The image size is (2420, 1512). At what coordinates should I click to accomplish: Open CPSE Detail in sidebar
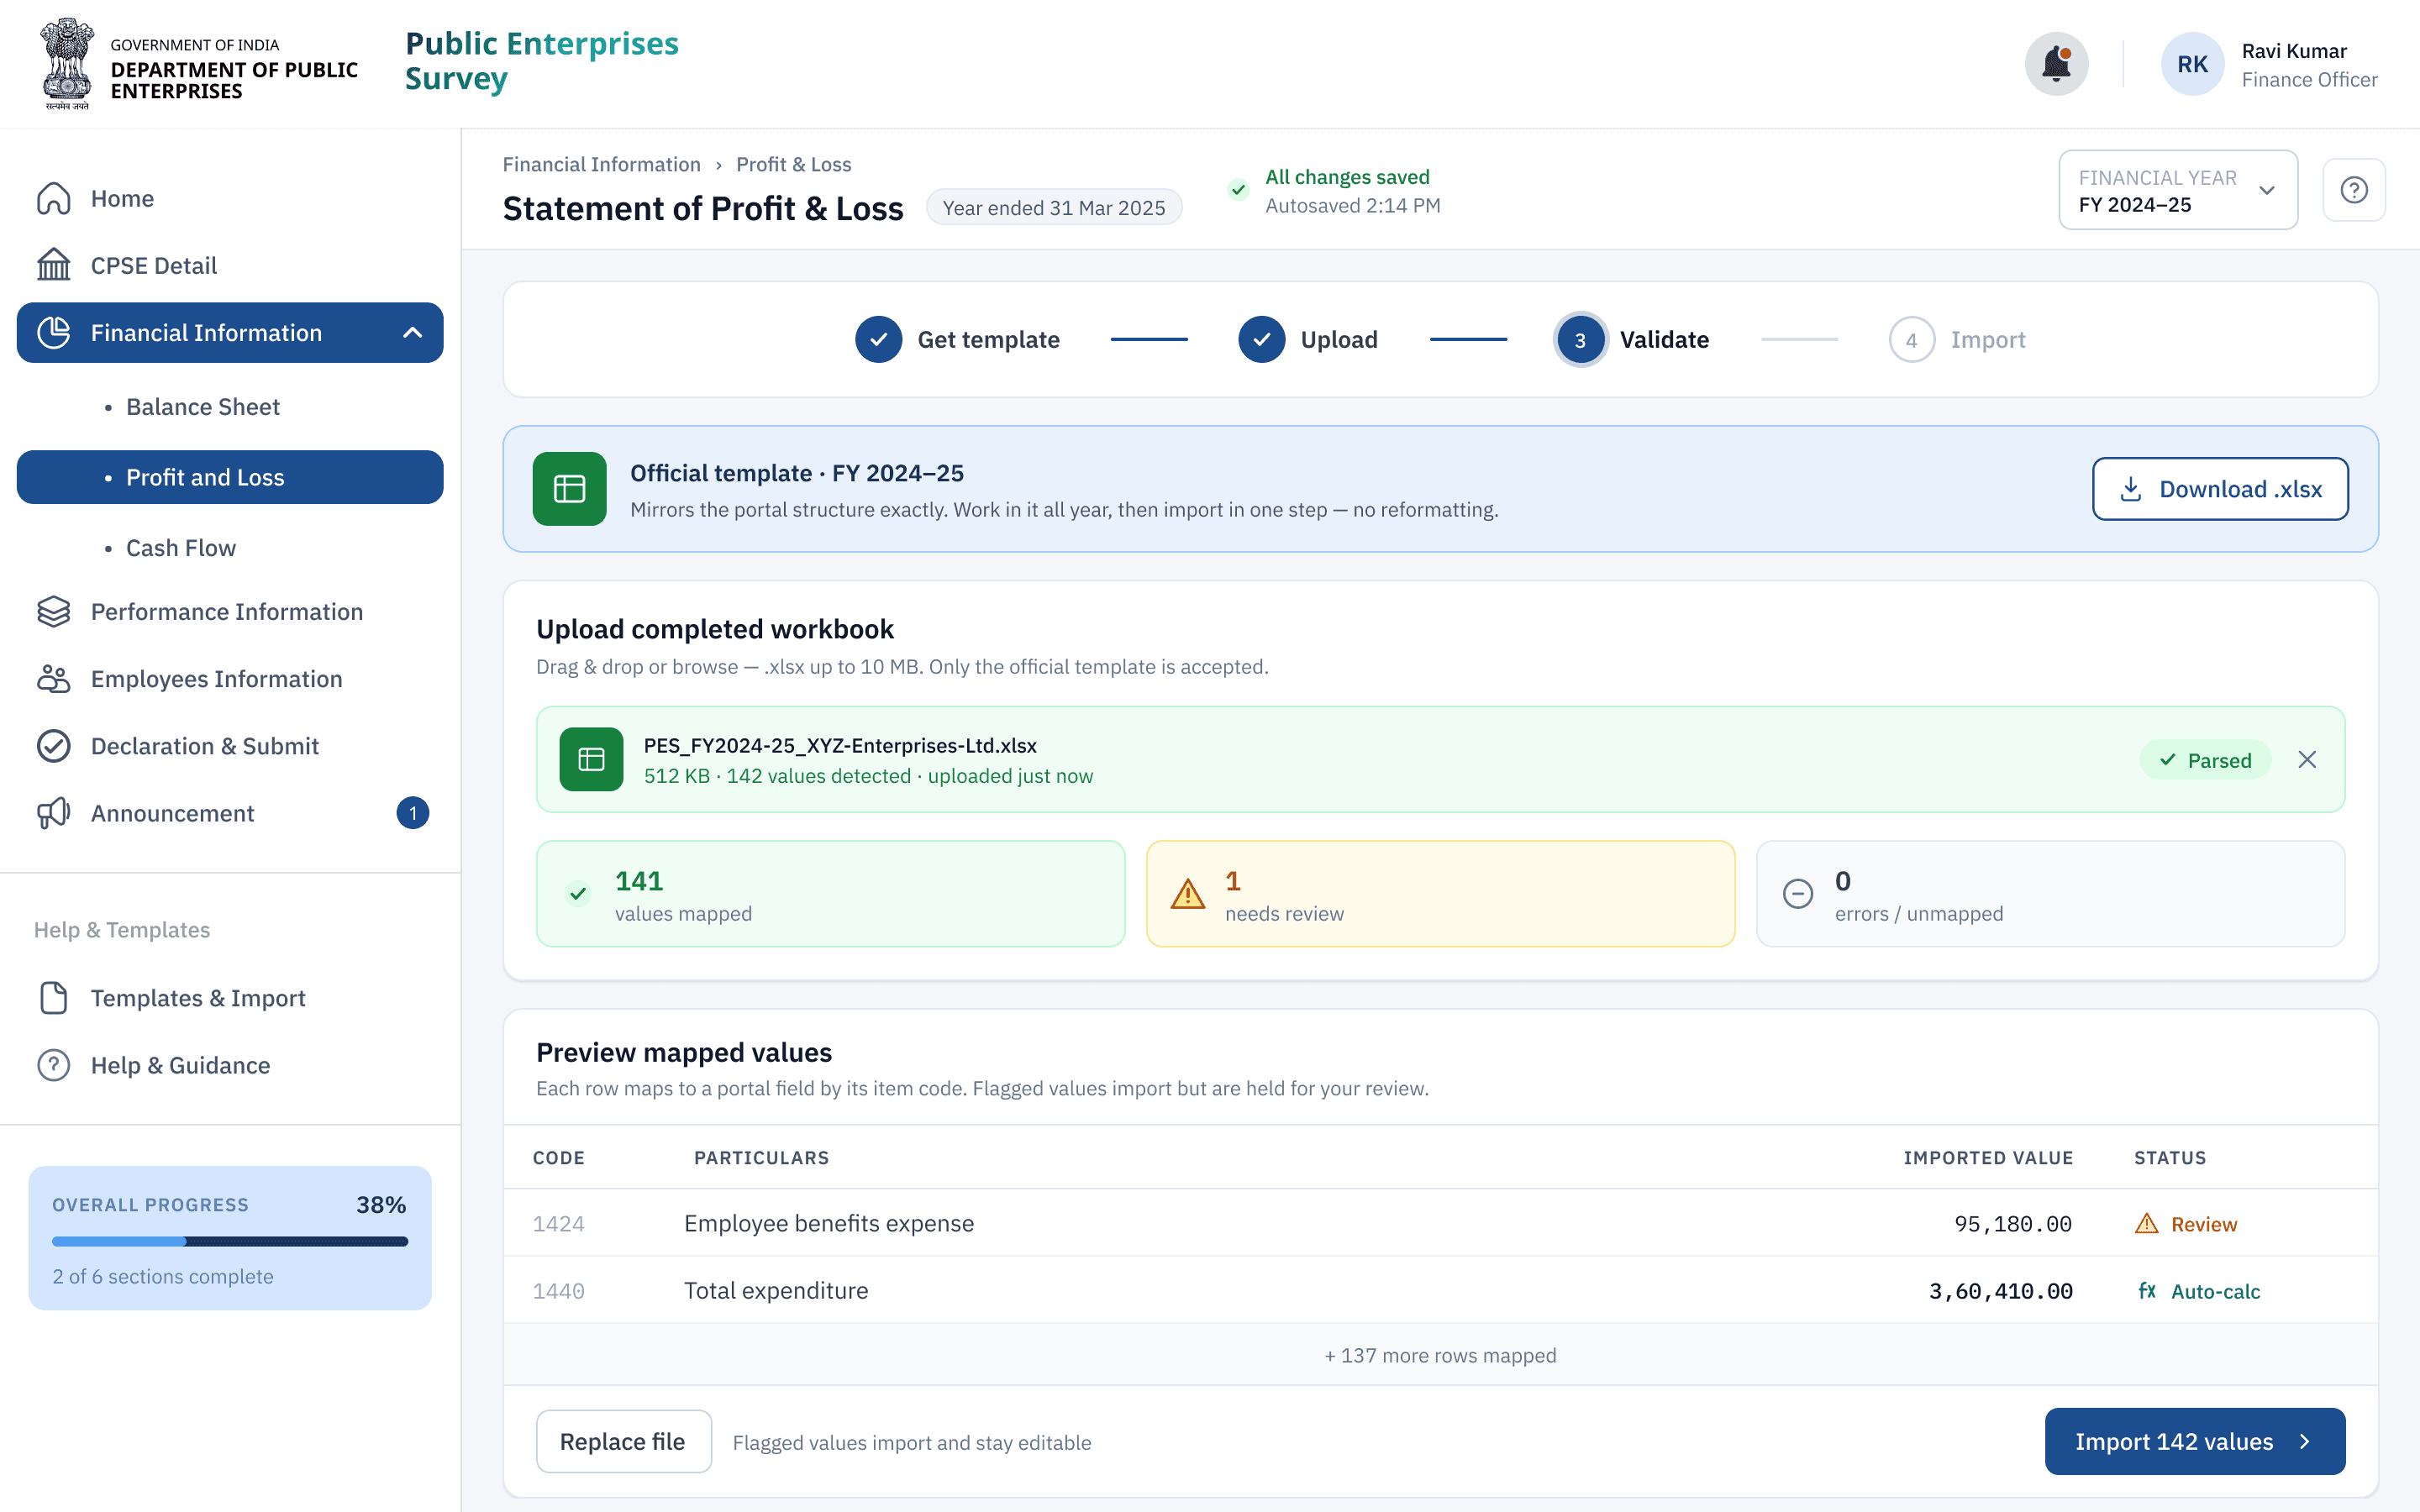(154, 265)
